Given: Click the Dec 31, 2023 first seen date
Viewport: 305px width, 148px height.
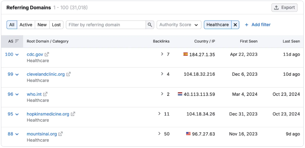Looking at the screenshot, I should 243,114.
